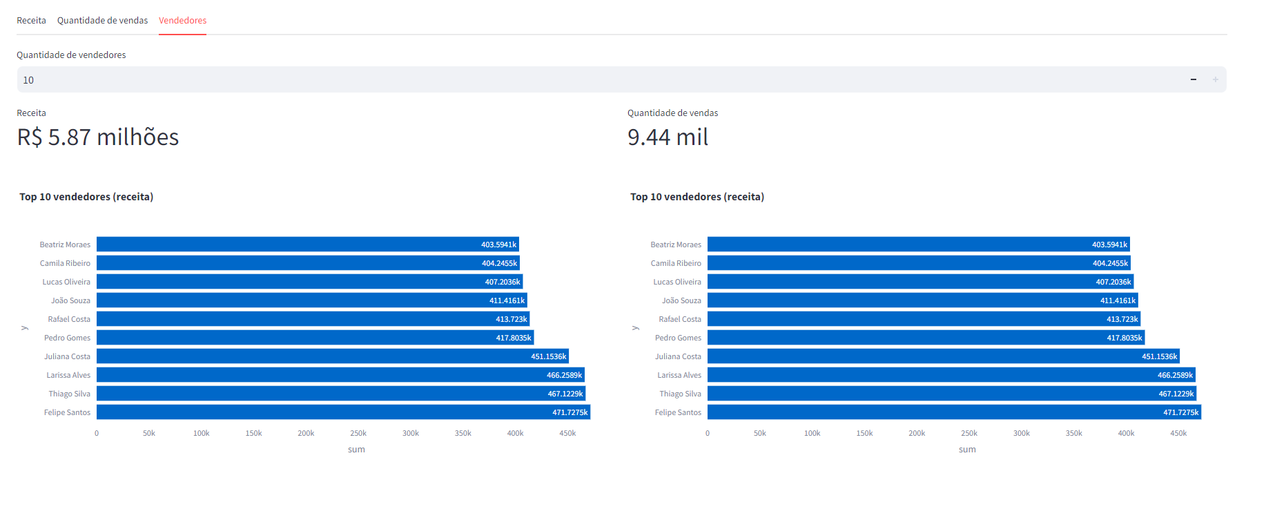Click the 467.1229k value label in right chart
This screenshot has height=509, width=1266.
coord(1176,394)
